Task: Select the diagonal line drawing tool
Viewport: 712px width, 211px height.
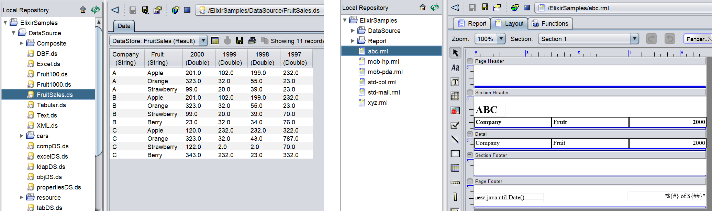Action: tap(455, 139)
